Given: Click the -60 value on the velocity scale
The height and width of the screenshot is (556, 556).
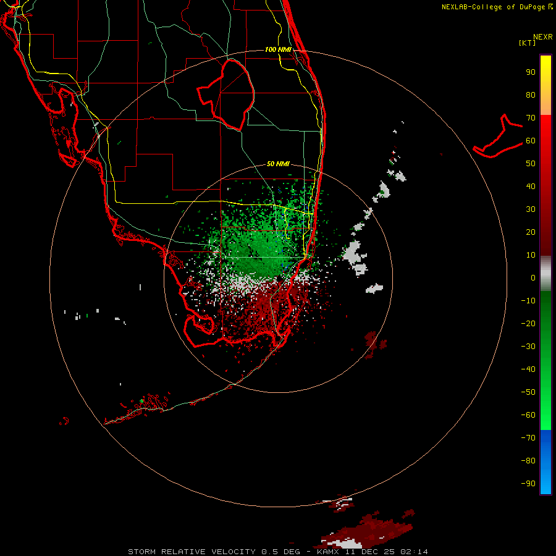Looking at the screenshot, I should click(x=528, y=415).
